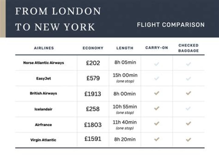Click the Virgin Atlantic checked baggage checkmark

[x=189, y=140]
